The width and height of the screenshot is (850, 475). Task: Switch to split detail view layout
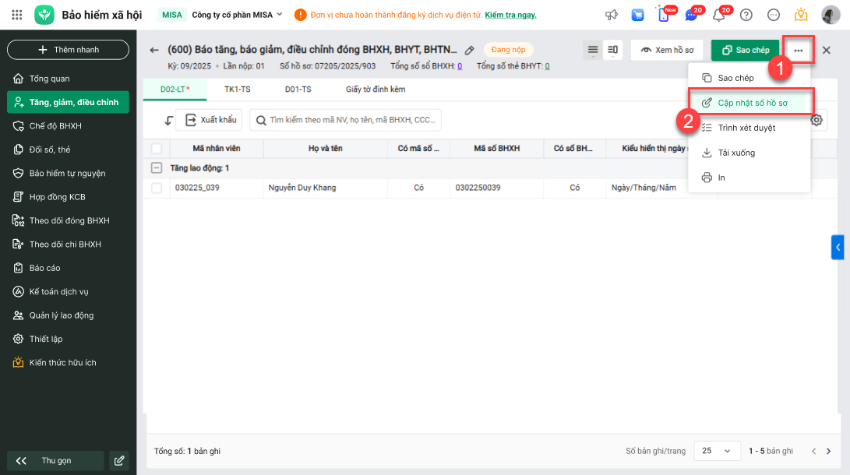click(x=612, y=50)
